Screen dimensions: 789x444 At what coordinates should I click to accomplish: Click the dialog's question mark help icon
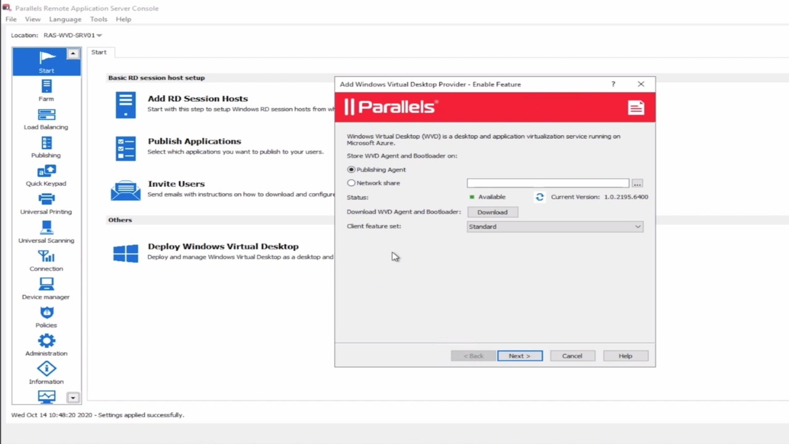pyautogui.click(x=613, y=84)
